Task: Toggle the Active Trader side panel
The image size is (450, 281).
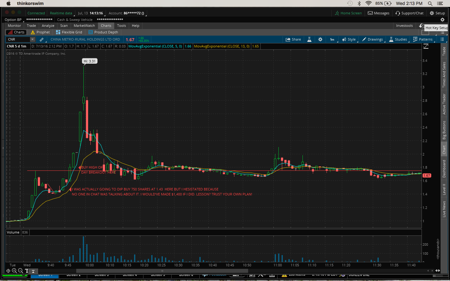Action: (x=444, y=104)
